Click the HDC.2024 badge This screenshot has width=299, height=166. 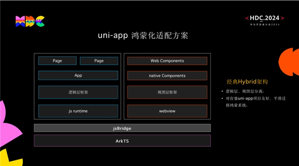pyautogui.click(x=264, y=20)
